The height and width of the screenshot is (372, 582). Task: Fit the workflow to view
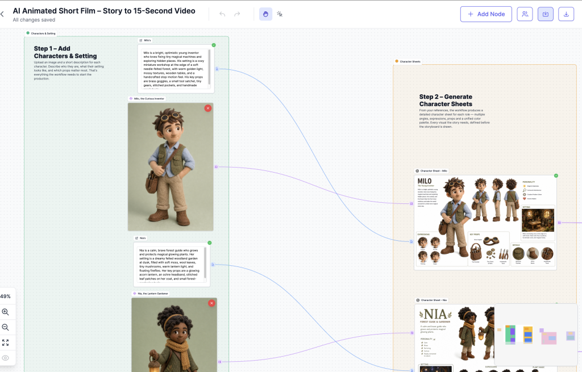[6, 342]
